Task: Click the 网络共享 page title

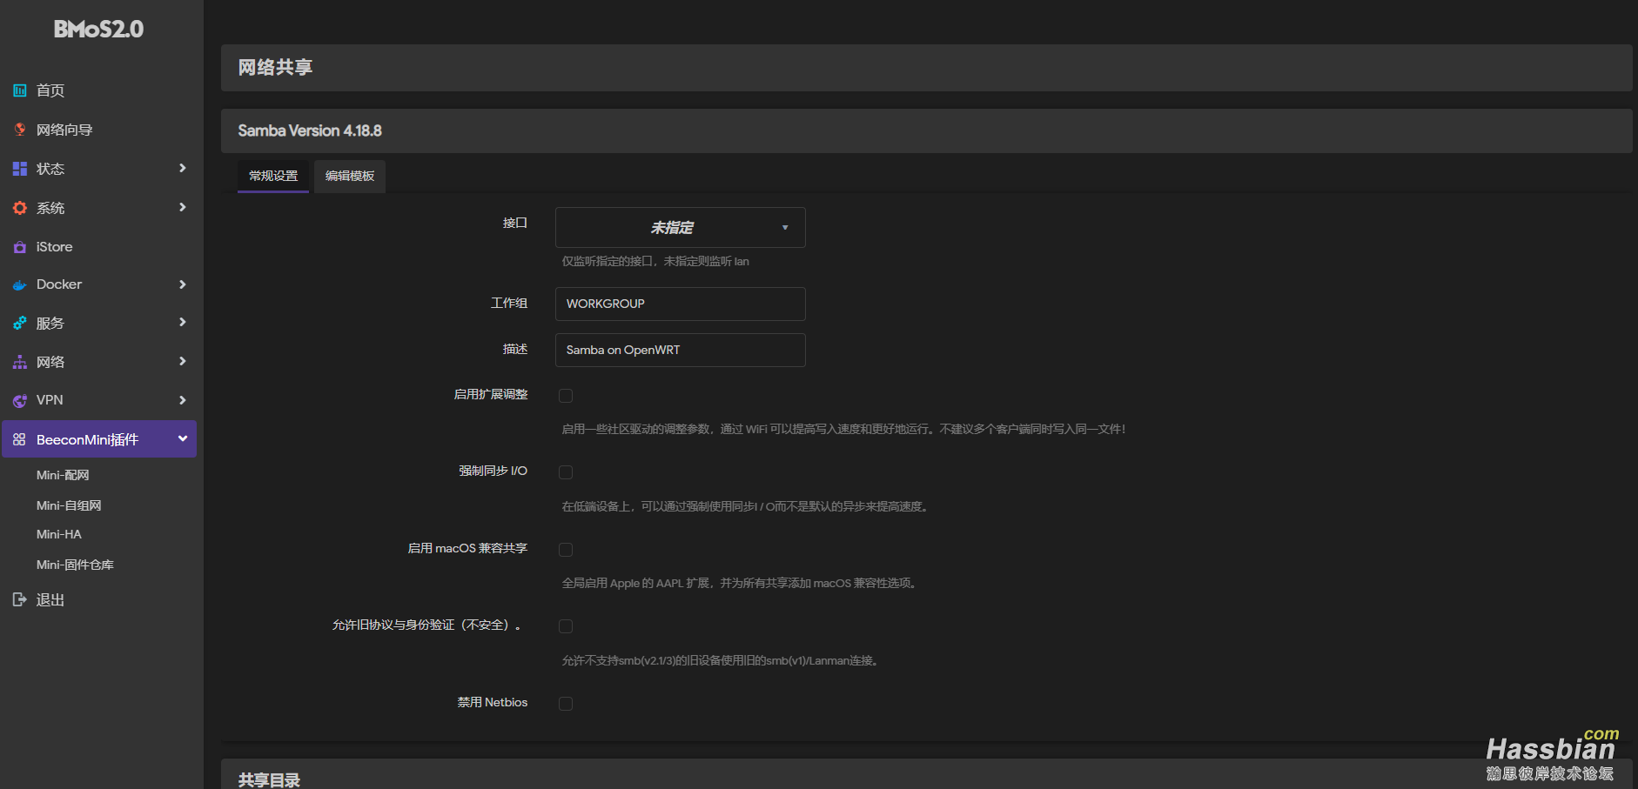Action: (x=275, y=67)
